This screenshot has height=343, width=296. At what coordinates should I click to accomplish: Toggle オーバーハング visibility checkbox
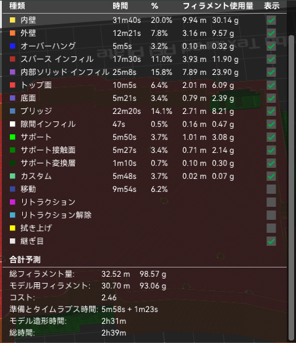point(271,46)
